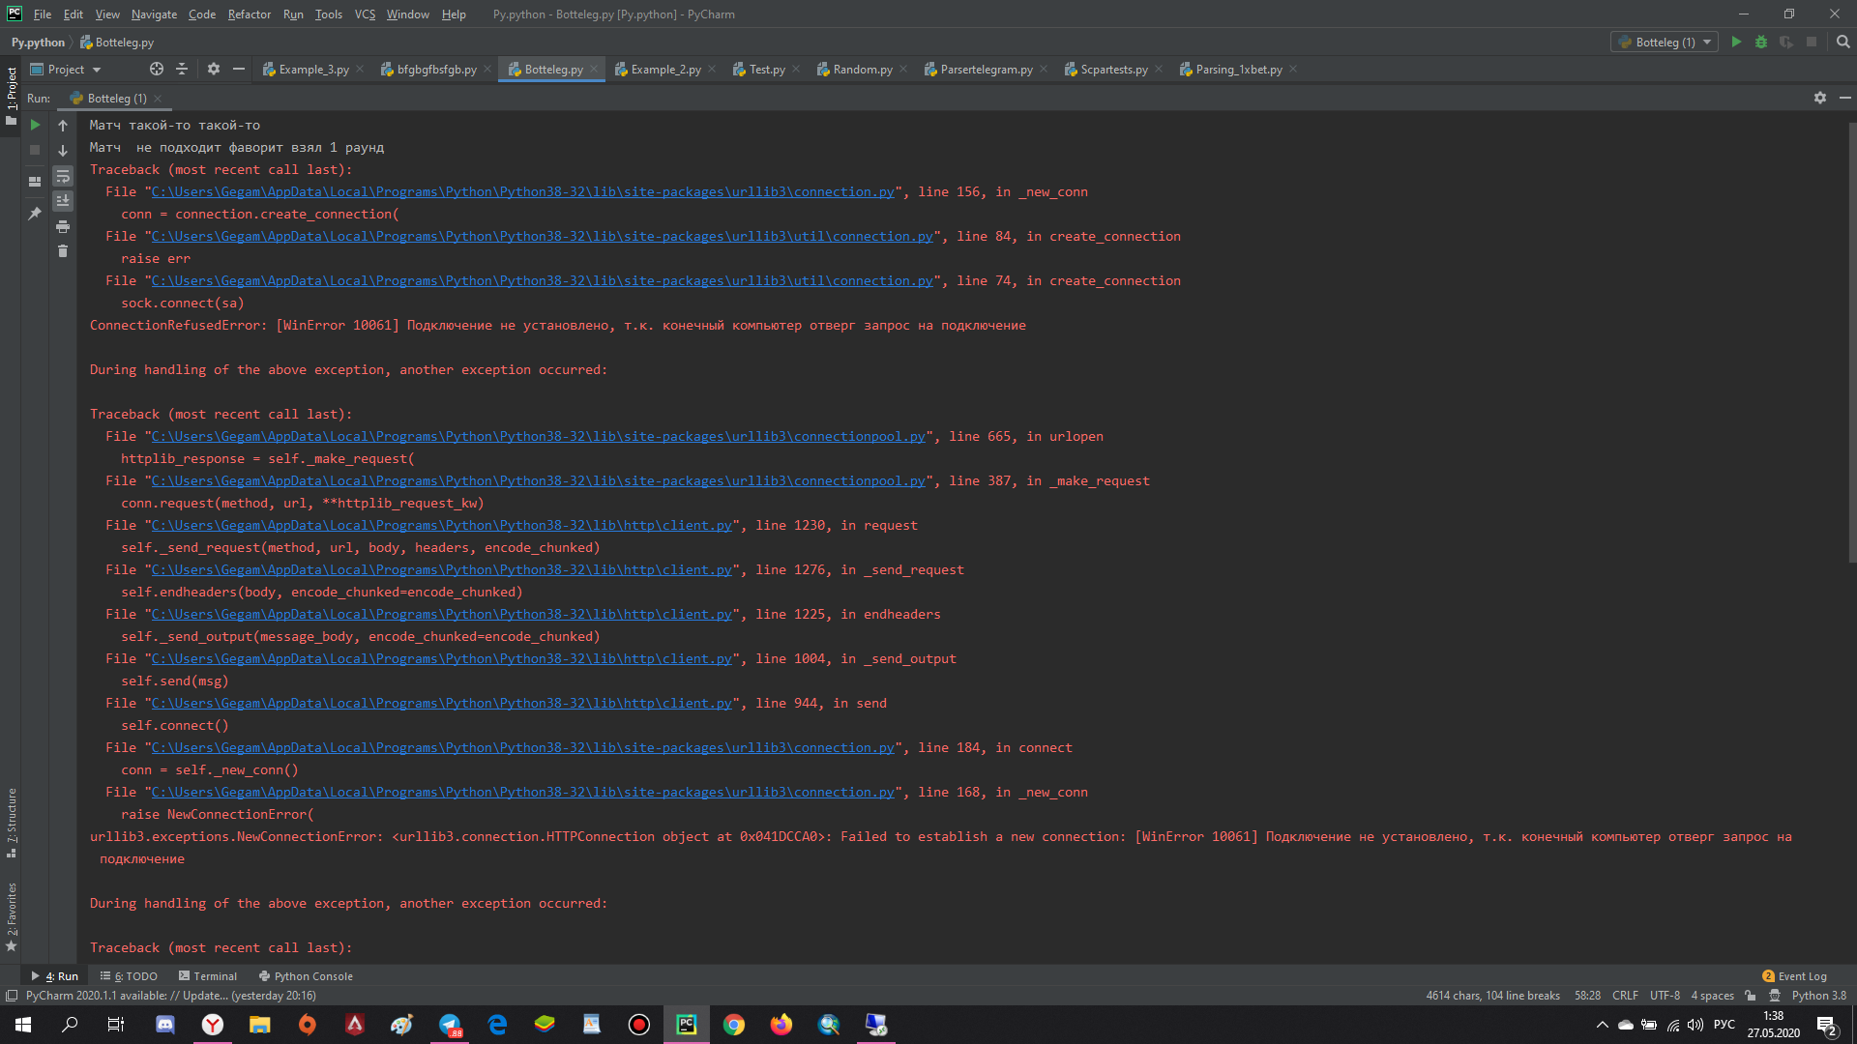
Task: Open Google Chrome from the taskbar
Action: tap(734, 1025)
